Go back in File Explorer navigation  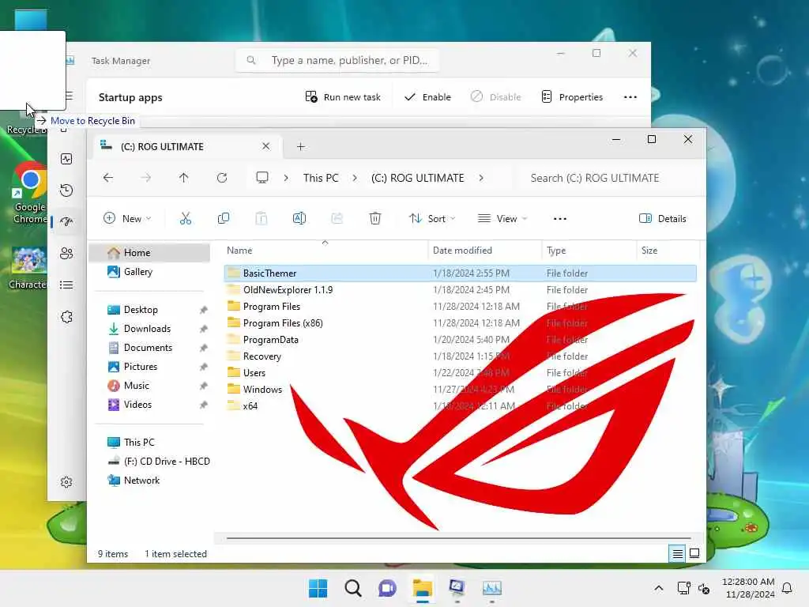[x=107, y=178]
